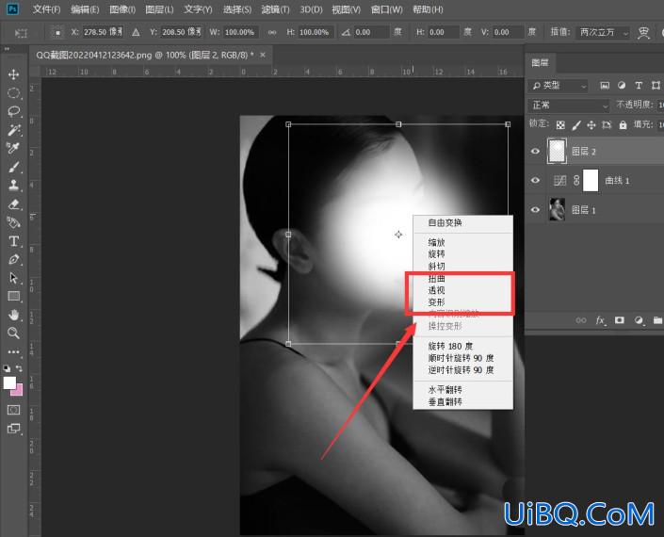This screenshot has width=664, height=537.
Task: Open the interpolation 两次立方 dropdown
Action: coord(603,32)
